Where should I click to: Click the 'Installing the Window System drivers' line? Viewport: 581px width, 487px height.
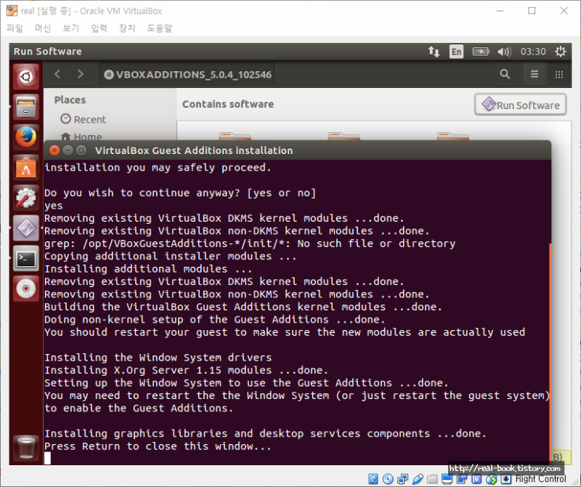coord(158,358)
